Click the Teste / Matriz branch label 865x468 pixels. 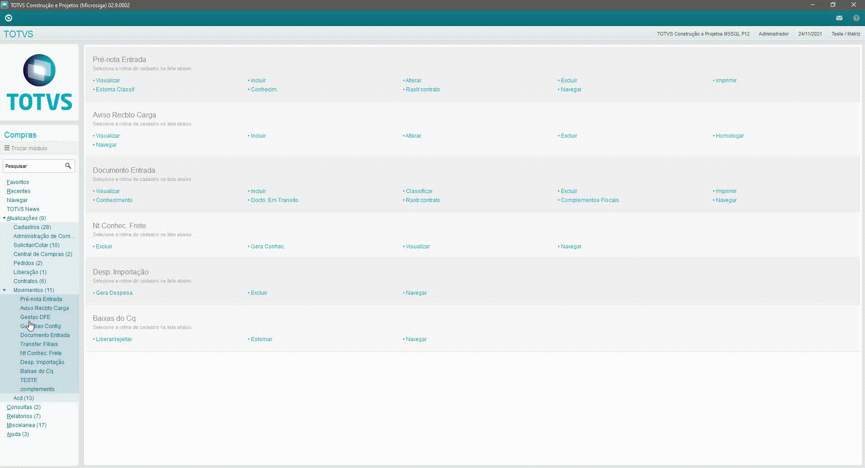[846, 34]
